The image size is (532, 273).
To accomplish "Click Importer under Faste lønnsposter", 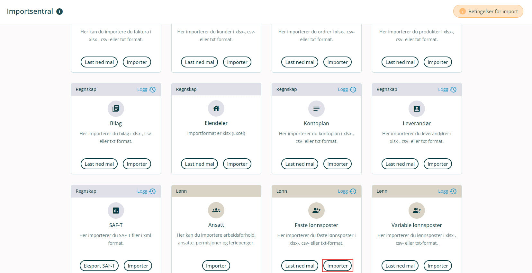I will coord(337,266).
